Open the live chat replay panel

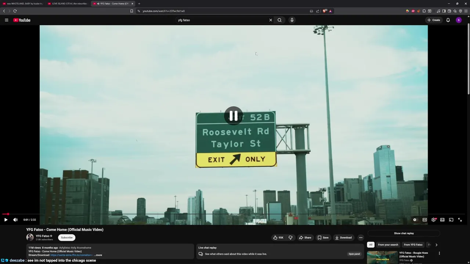354,254
